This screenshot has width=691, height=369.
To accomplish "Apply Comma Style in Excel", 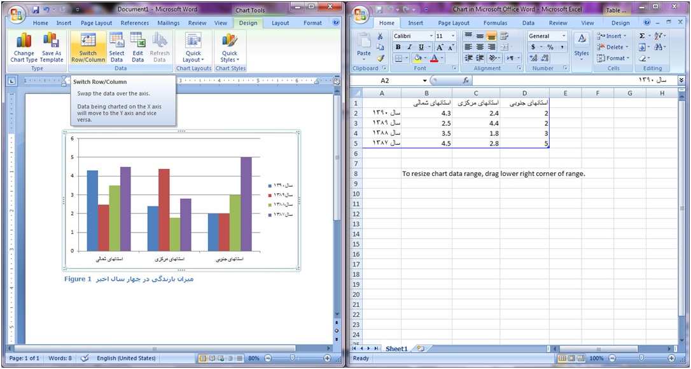I will pos(562,47).
